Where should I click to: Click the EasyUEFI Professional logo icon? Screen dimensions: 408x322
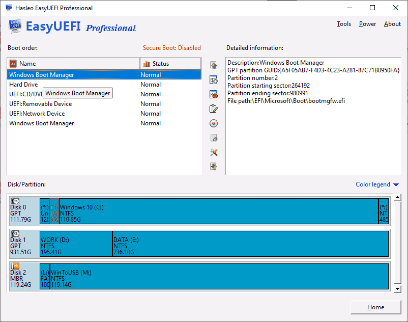coord(15,25)
